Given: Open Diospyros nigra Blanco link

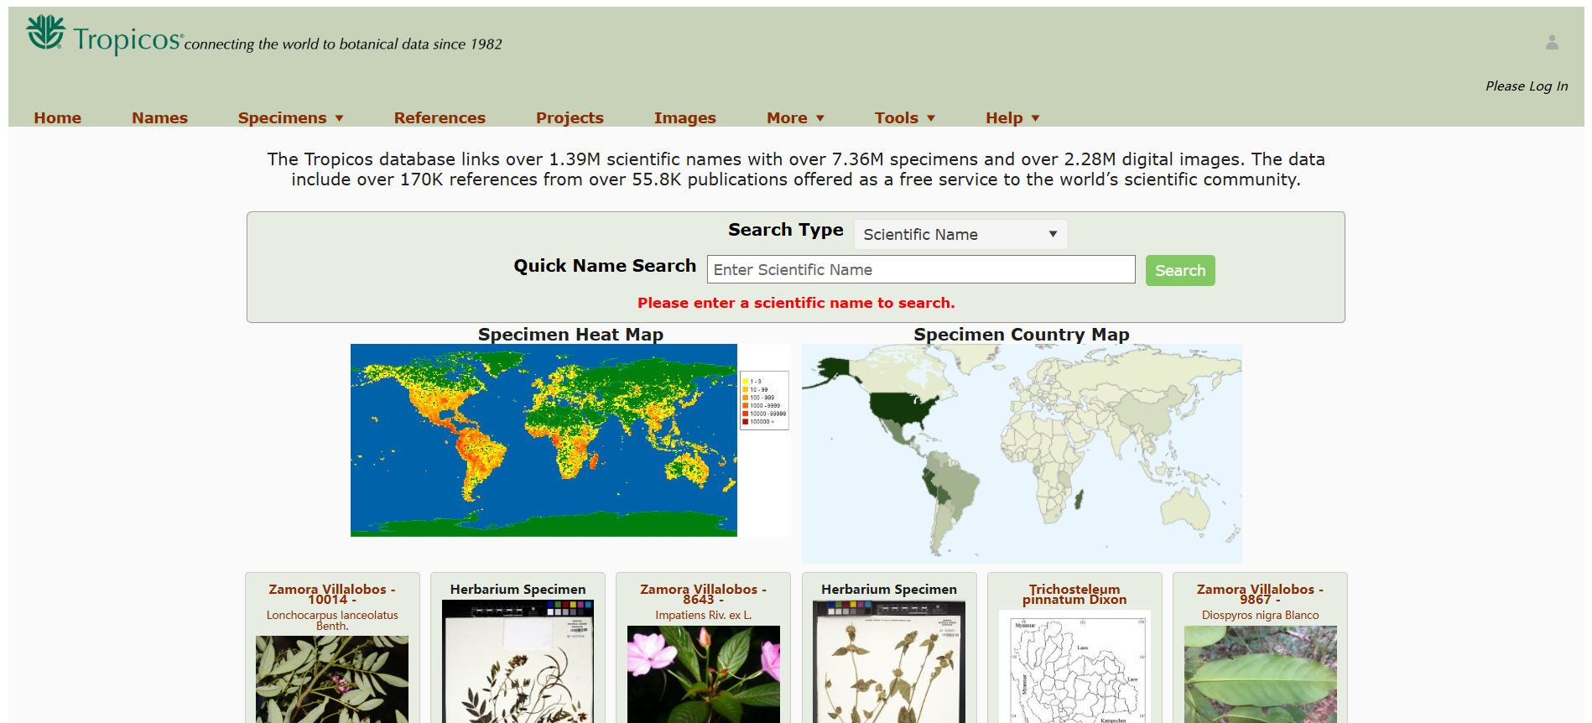Looking at the screenshot, I should tap(1260, 616).
